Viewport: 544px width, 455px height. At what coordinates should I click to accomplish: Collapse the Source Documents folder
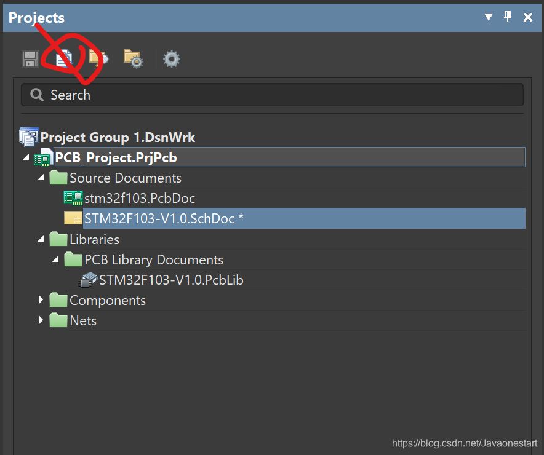click(x=41, y=178)
